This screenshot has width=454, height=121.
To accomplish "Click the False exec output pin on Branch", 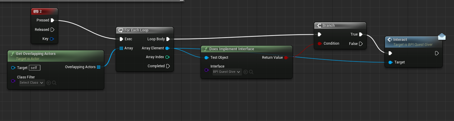I will tap(361, 44).
